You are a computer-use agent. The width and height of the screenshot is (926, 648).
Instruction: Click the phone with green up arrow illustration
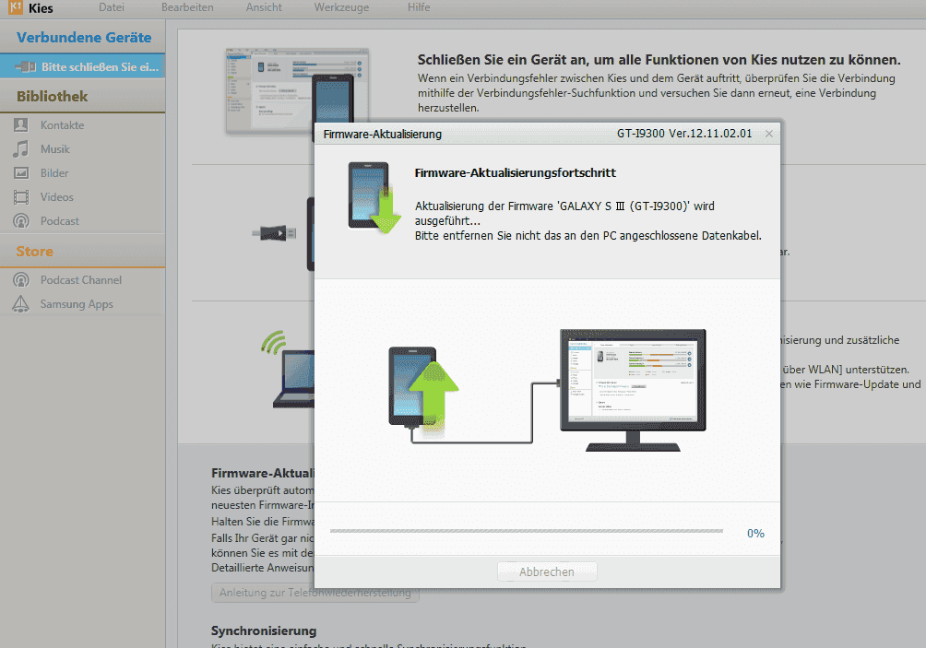tap(423, 393)
